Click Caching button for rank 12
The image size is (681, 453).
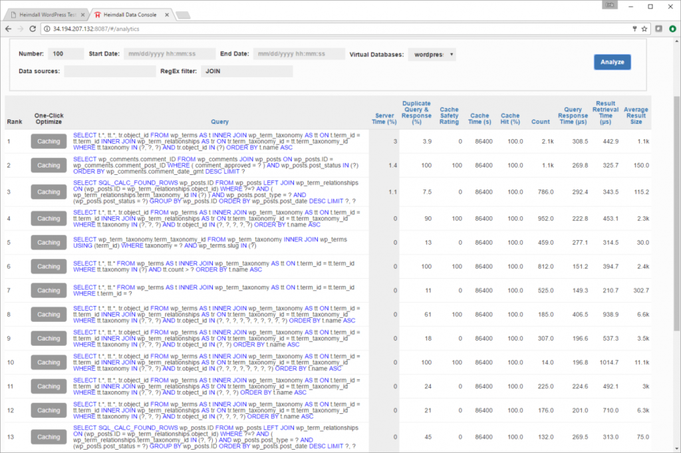tap(49, 410)
